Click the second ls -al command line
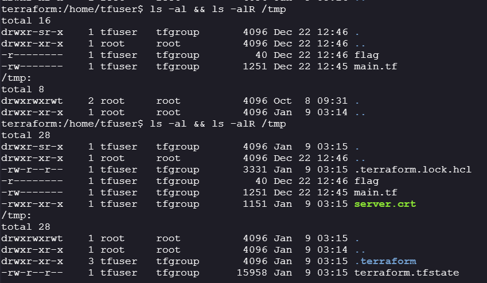Image resolution: width=487 pixels, height=283 pixels. [143, 124]
